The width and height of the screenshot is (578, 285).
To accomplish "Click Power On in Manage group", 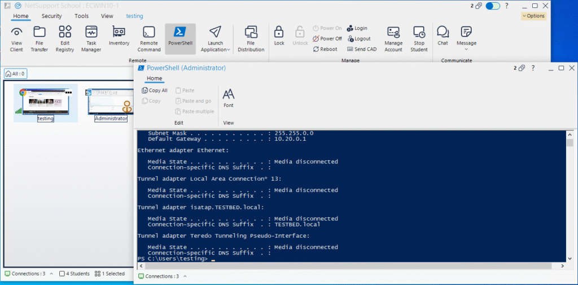I will (327, 28).
